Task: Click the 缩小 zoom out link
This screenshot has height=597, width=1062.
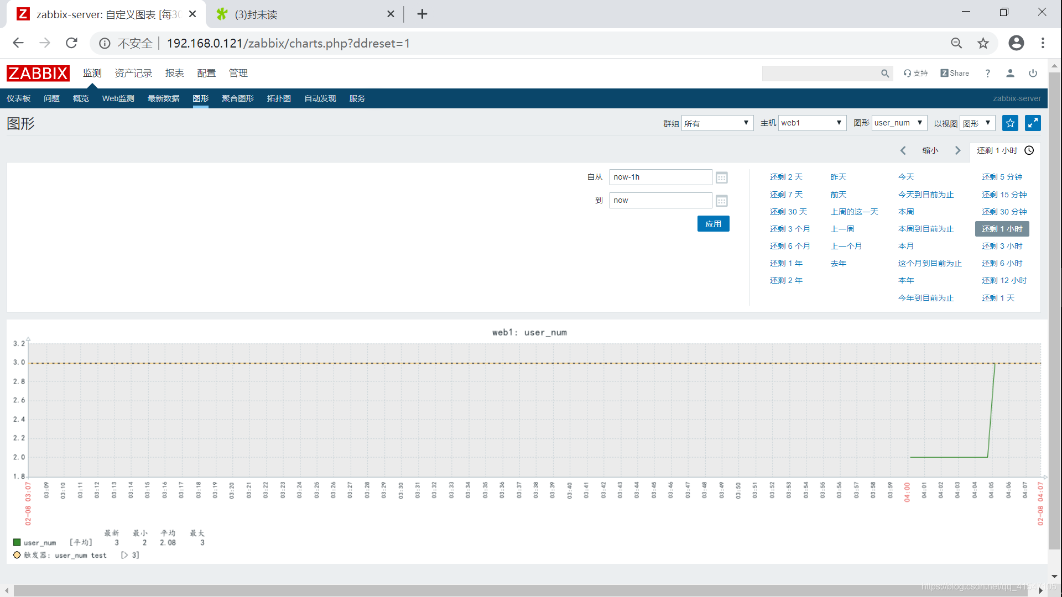Action: (x=930, y=150)
